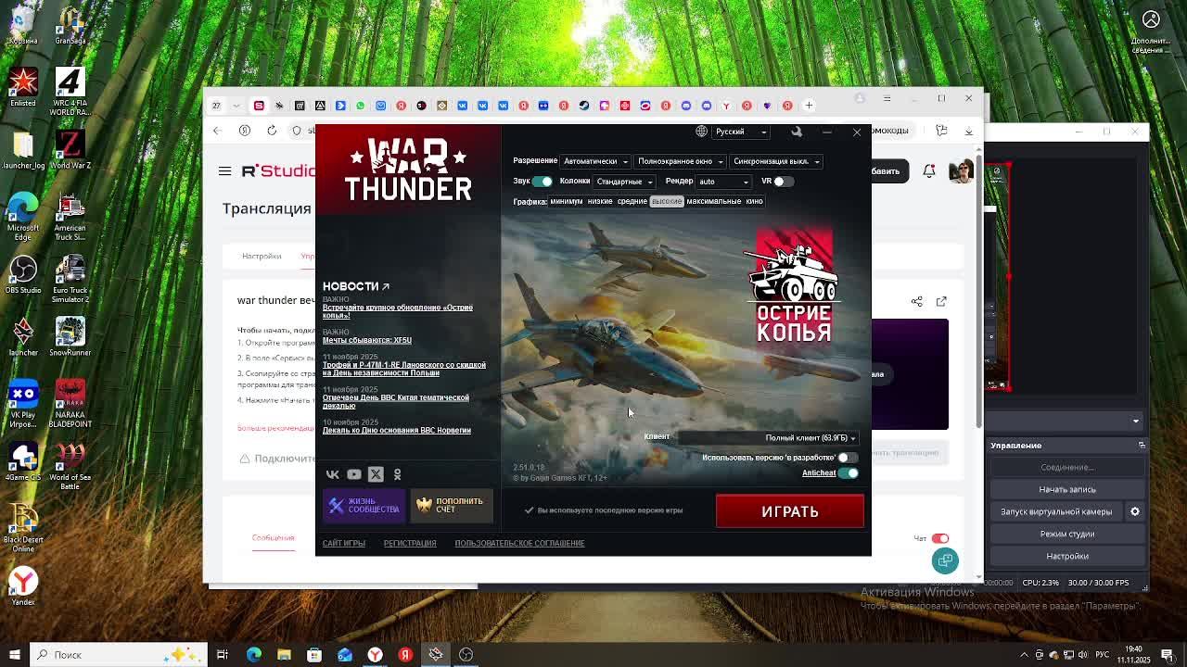Click Запуск виртуальной камеры in OBS
Image resolution: width=1187 pixels, height=667 pixels.
[1056, 511]
